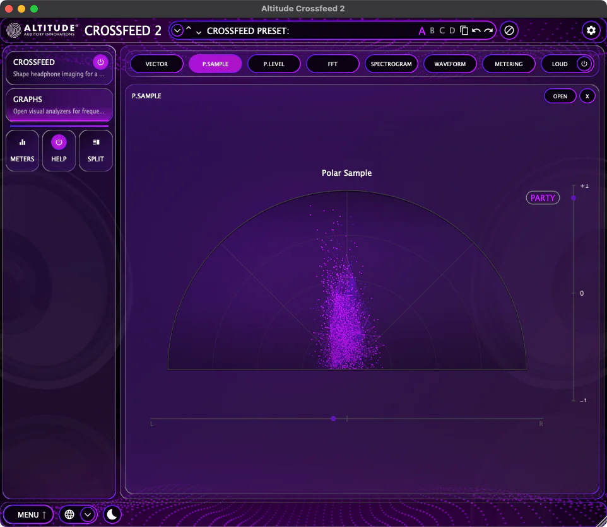Click the bypass circle-slash icon

[x=509, y=30]
